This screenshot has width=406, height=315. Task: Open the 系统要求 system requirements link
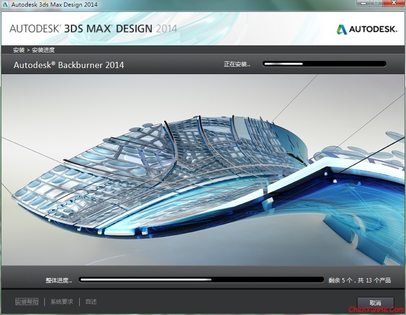(62, 301)
